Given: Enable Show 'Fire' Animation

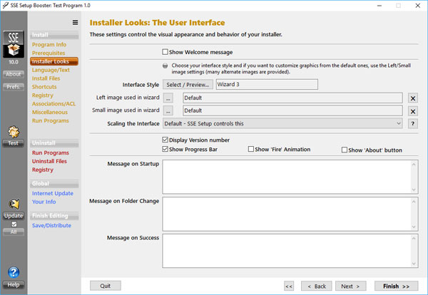Looking at the screenshot, I should (251, 149).
